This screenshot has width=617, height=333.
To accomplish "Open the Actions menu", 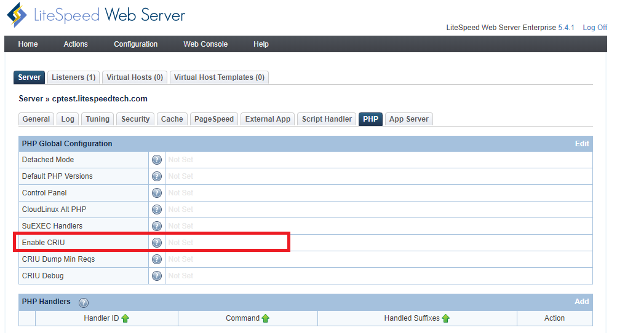I will 76,44.
